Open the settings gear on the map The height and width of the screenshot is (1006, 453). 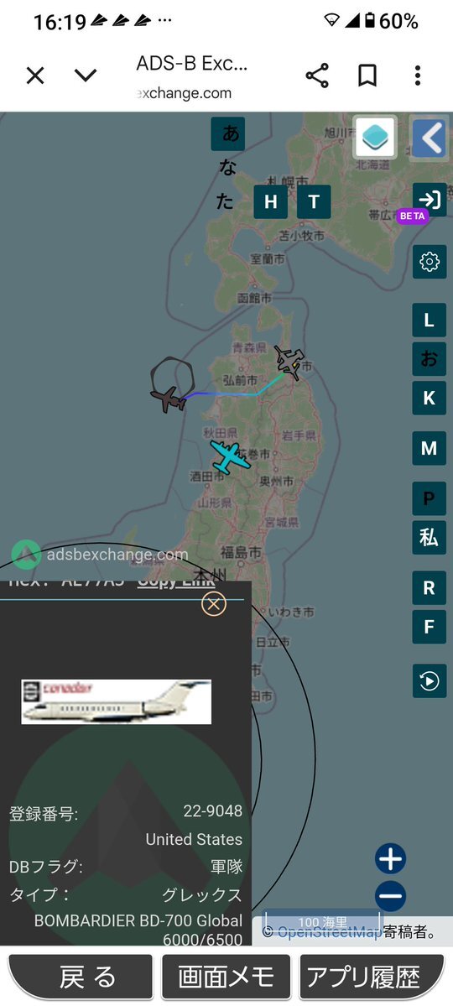(x=430, y=261)
